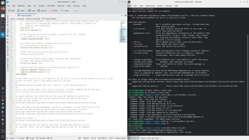Go to next tab with forward arrow

(15, 16)
